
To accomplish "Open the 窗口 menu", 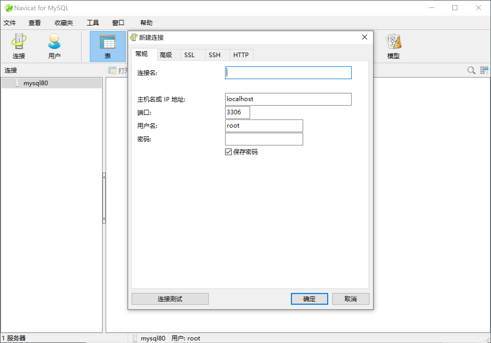I will (x=118, y=23).
